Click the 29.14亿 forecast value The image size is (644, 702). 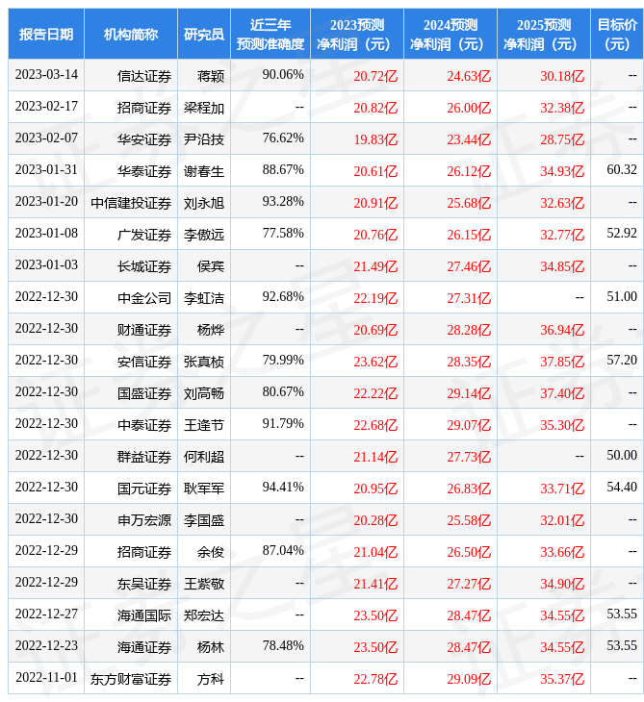pos(469,393)
